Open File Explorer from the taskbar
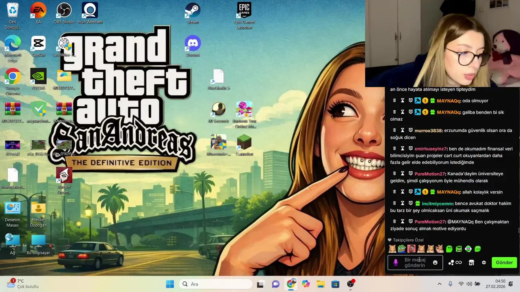The height and width of the screenshot is (292, 520). (321, 284)
